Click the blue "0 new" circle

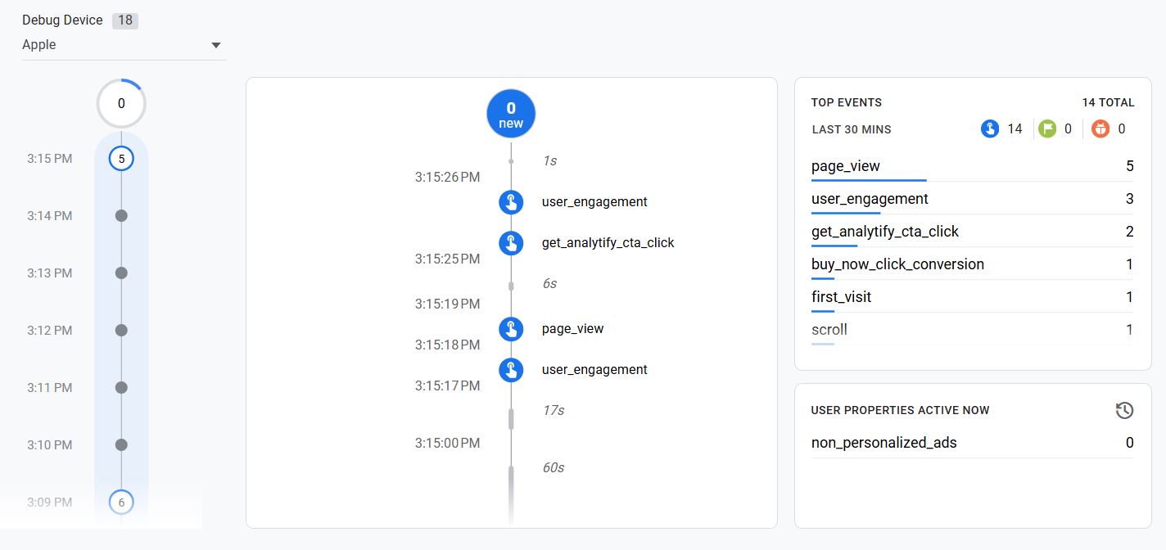[511, 115]
